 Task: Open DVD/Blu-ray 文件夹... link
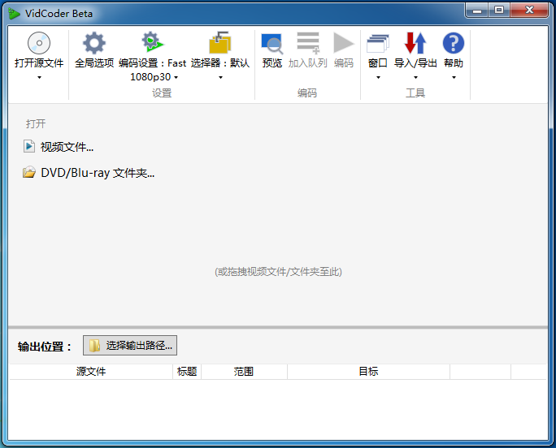tap(98, 173)
